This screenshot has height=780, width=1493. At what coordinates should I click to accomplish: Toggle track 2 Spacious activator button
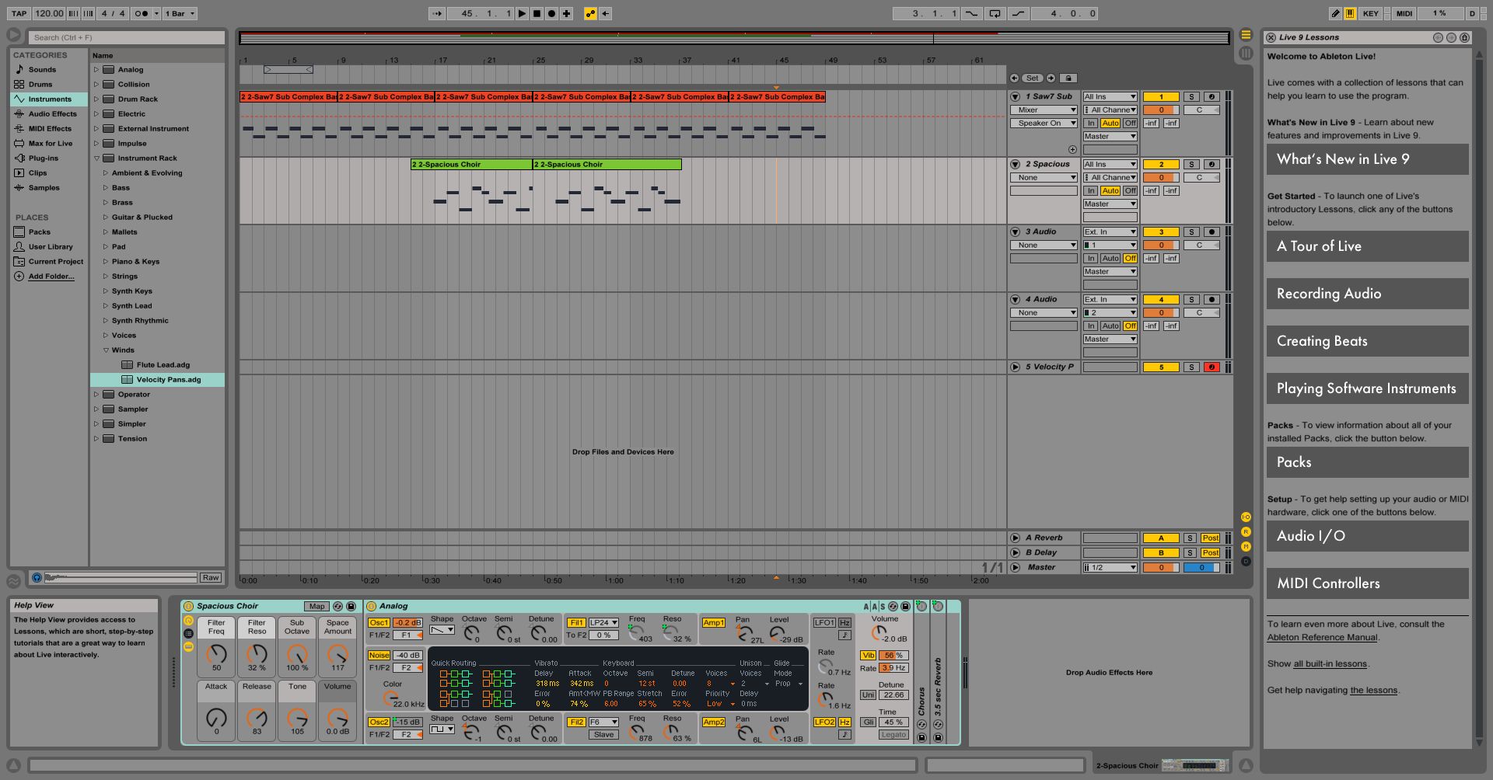click(1160, 165)
